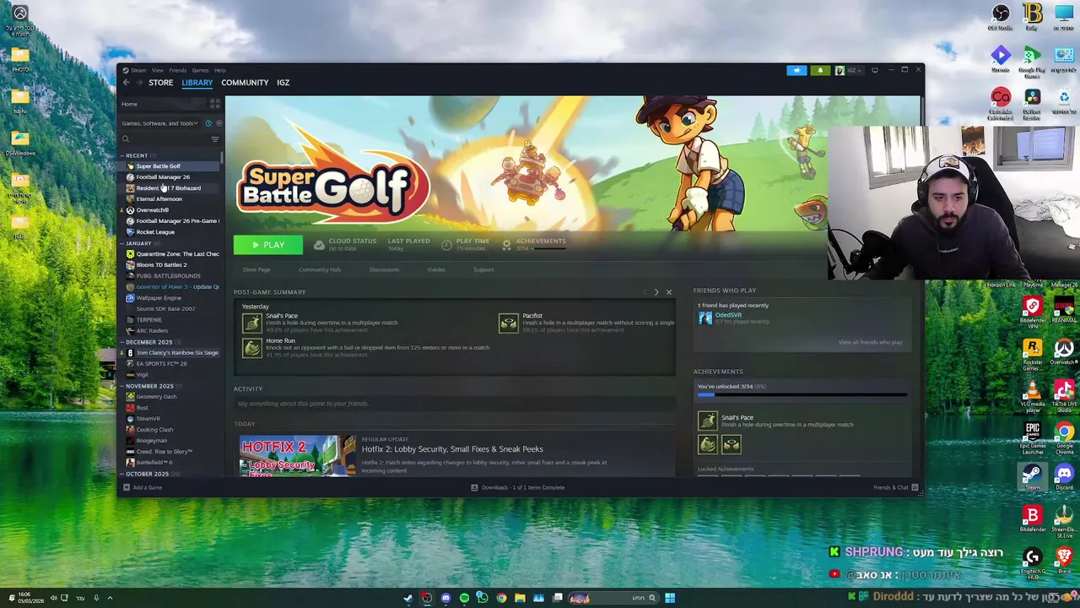The width and height of the screenshot is (1080, 608).
Task: Switch to collections grid view icon
Action: (215, 104)
